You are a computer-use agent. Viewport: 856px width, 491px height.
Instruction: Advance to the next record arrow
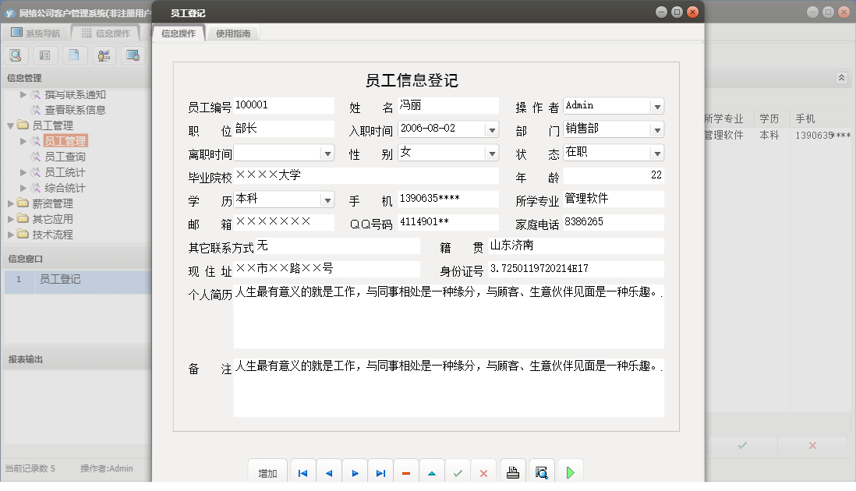(x=355, y=473)
